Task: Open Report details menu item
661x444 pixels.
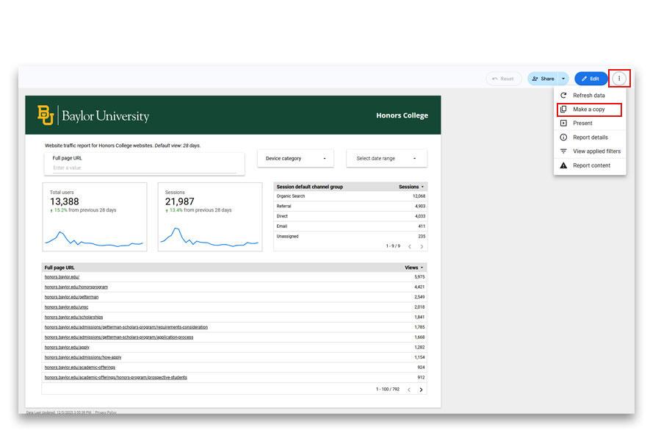Action: [x=589, y=137]
